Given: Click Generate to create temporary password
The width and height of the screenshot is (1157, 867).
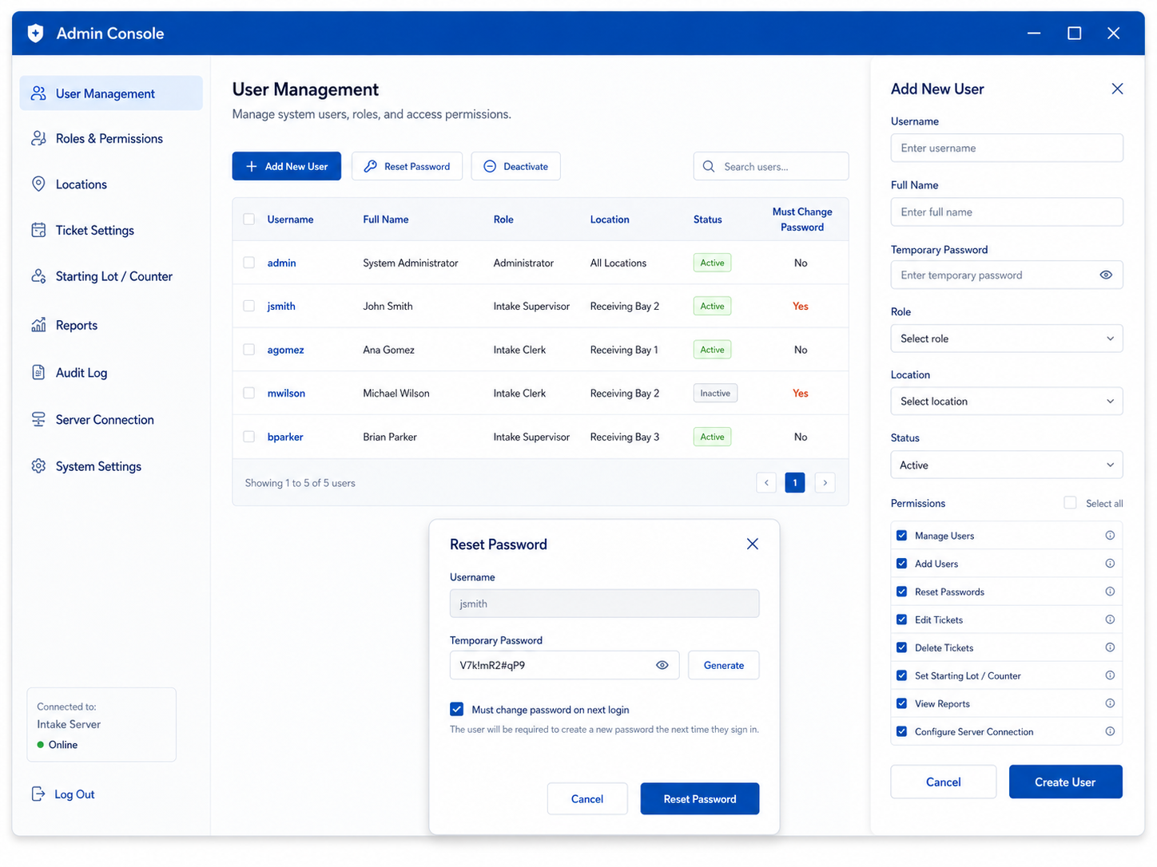Looking at the screenshot, I should coord(724,665).
